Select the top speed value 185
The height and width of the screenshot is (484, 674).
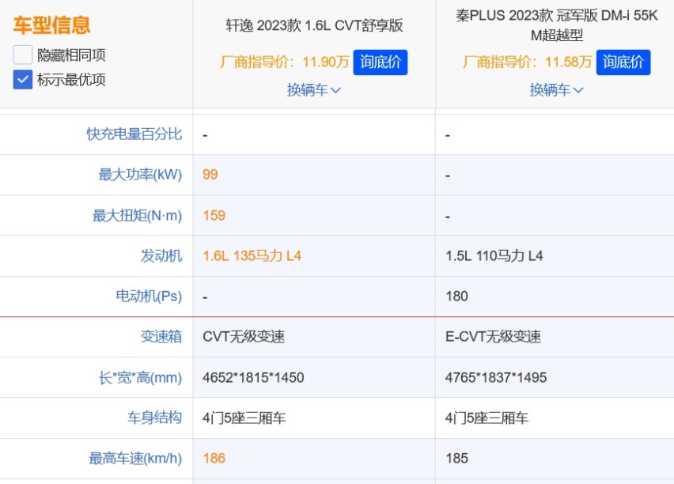pos(456,458)
